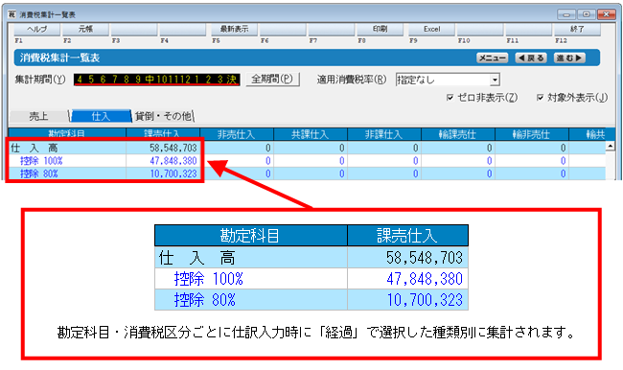Click the 勘定科目 column header
Image resolution: width=623 pixels, height=370 pixels.
pos(67,134)
